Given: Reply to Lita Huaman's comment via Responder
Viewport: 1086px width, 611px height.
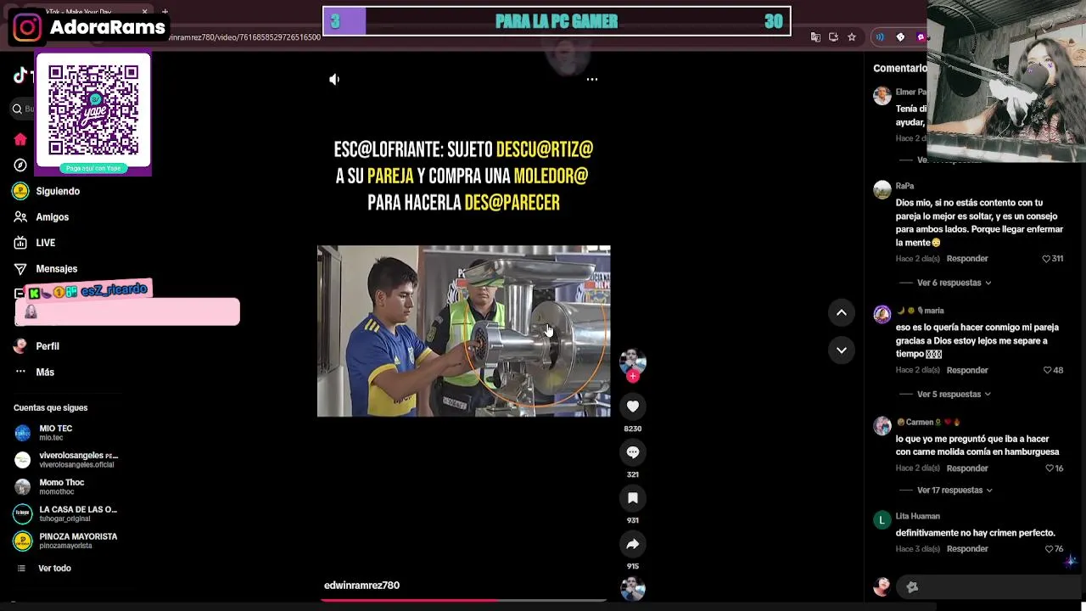Looking at the screenshot, I should [967, 548].
